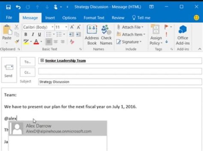The width and height of the screenshot is (203, 151).
Task: Align text left
Action: pos(49,42)
